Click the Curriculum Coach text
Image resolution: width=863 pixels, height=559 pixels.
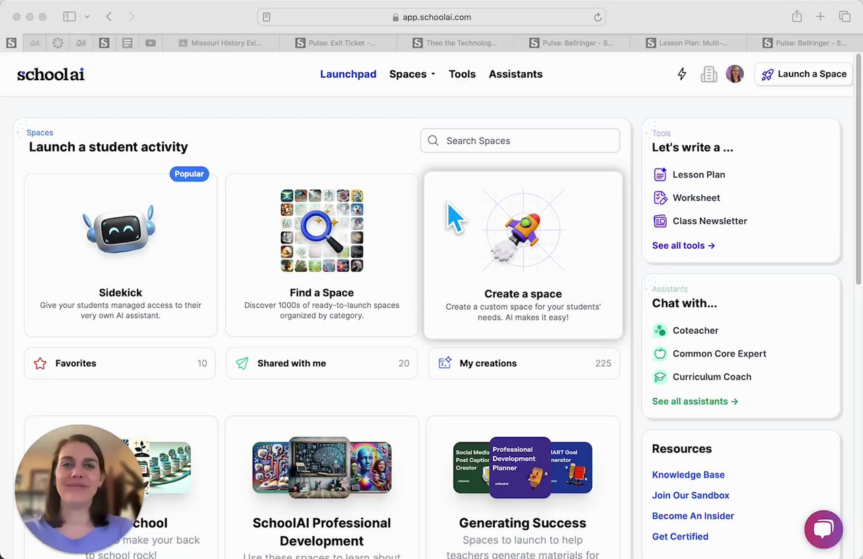[712, 377]
